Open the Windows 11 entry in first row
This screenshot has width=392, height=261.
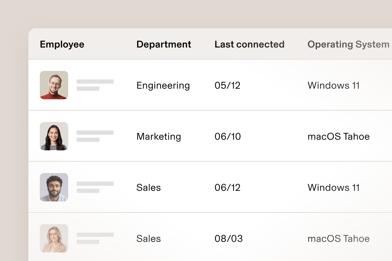click(x=333, y=85)
